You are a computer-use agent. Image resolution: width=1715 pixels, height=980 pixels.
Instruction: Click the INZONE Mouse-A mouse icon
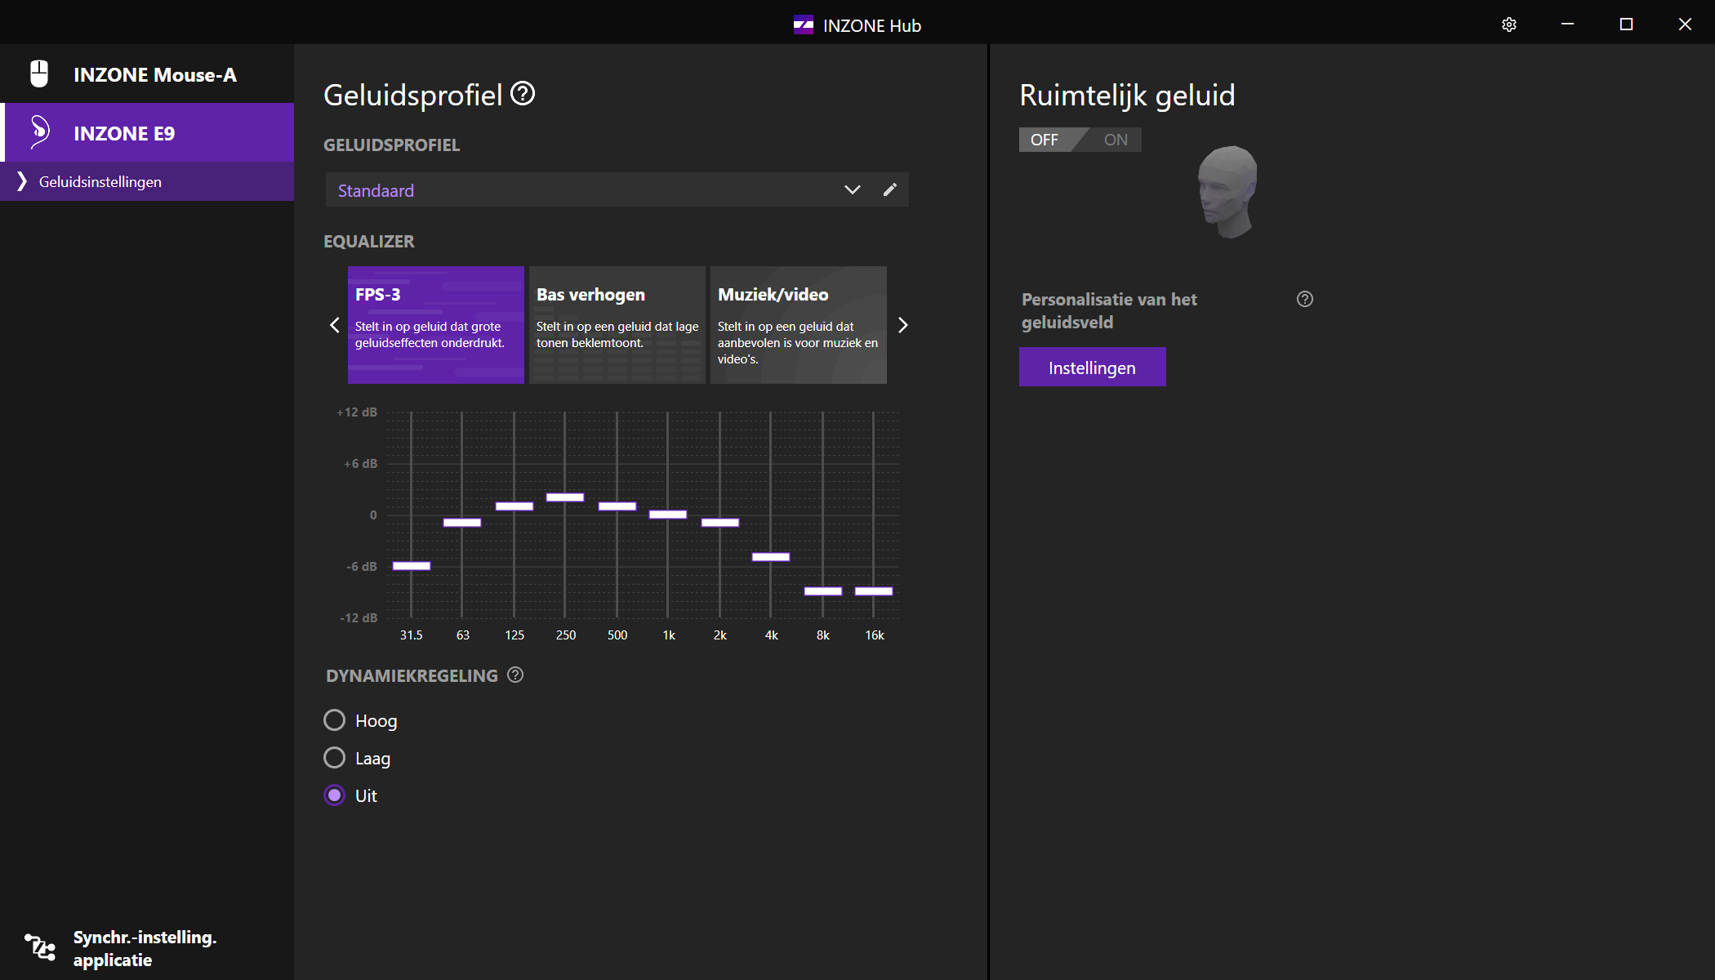coord(39,74)
